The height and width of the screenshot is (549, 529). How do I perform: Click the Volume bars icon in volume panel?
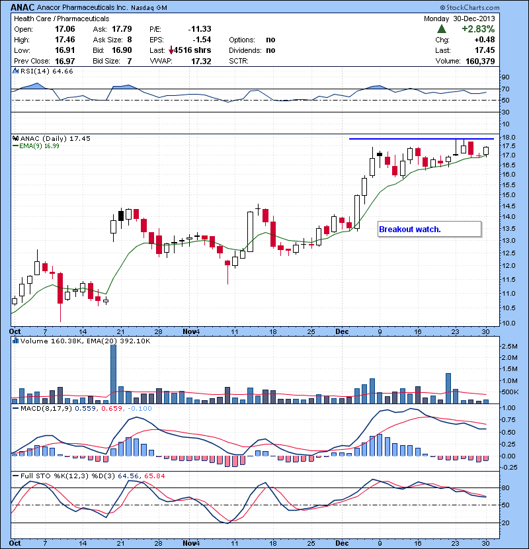[x=15, y=341]
